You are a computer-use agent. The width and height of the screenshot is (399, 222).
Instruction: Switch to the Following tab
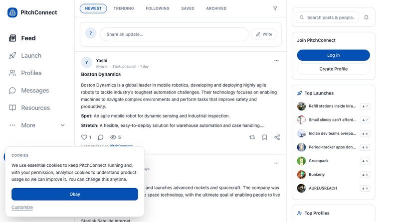(158, 8)
